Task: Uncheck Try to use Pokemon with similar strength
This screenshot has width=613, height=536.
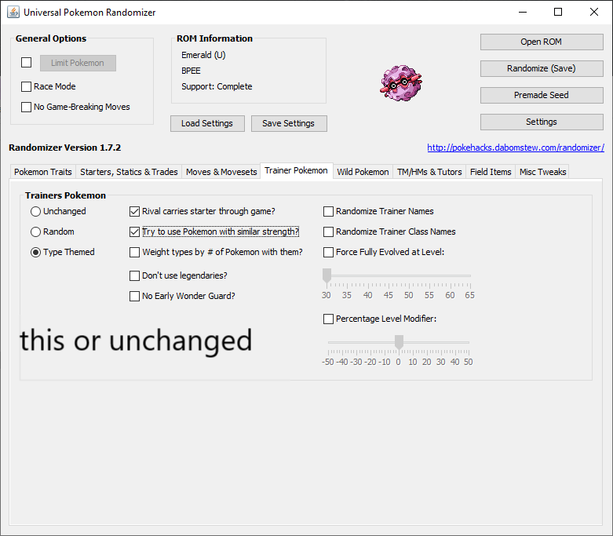Action: 134,232
